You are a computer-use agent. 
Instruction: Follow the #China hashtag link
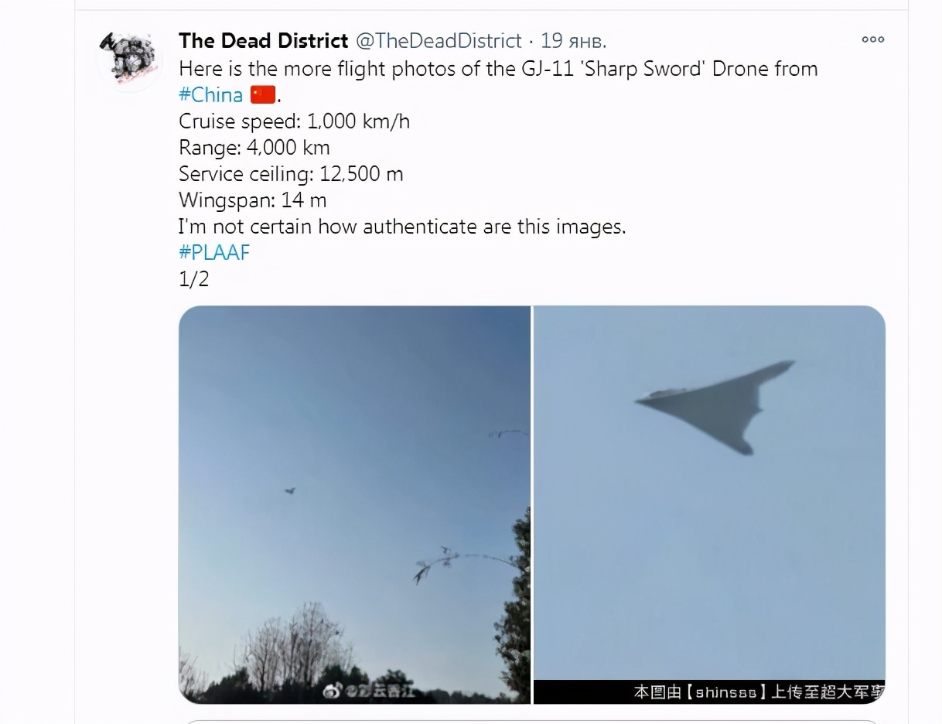pos(210,95)
